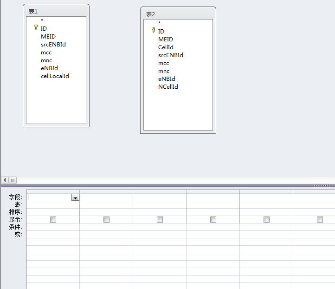Click the 条件 cell in second column
The height and width of the screenshot is (289, 335).
tap(106, 227)
